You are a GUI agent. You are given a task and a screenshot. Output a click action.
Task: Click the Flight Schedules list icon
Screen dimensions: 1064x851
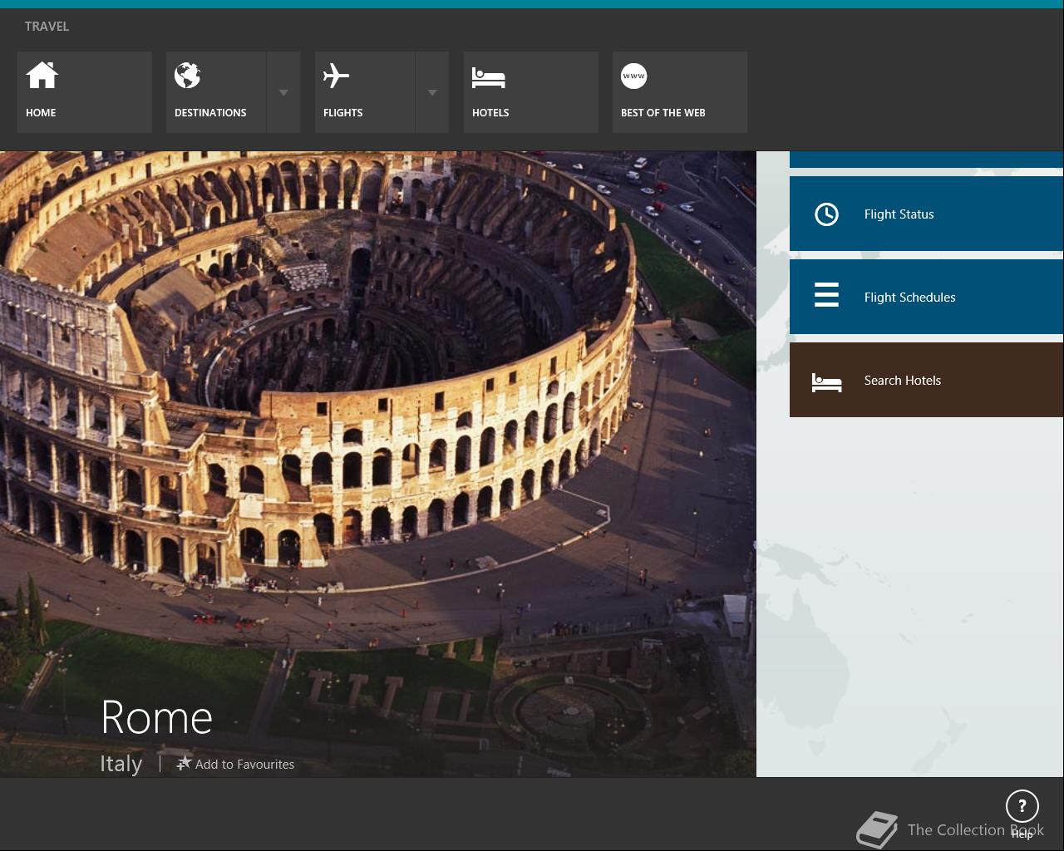point(826,295)
